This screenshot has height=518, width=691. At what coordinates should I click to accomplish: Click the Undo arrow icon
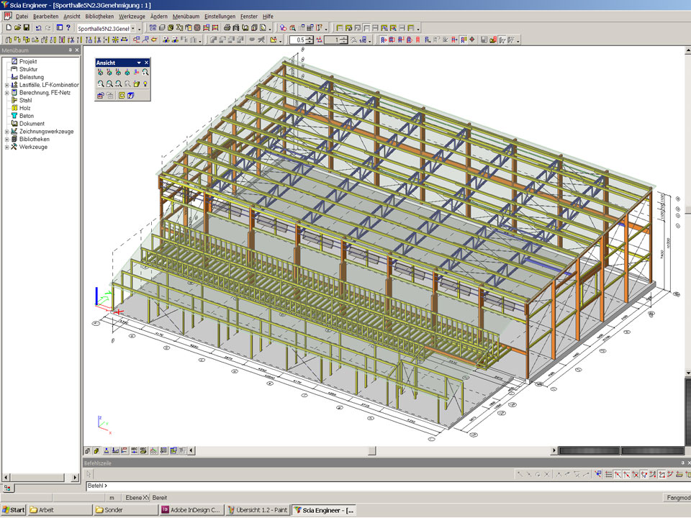38,28
